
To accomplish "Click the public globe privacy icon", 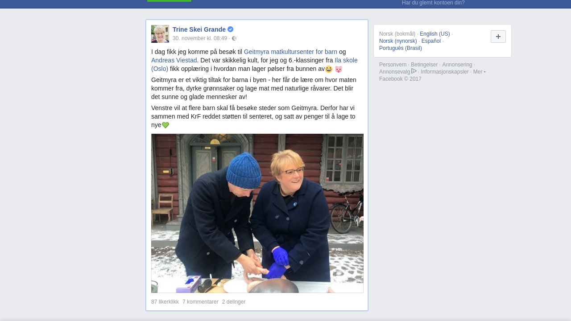I will click(234, 38).
